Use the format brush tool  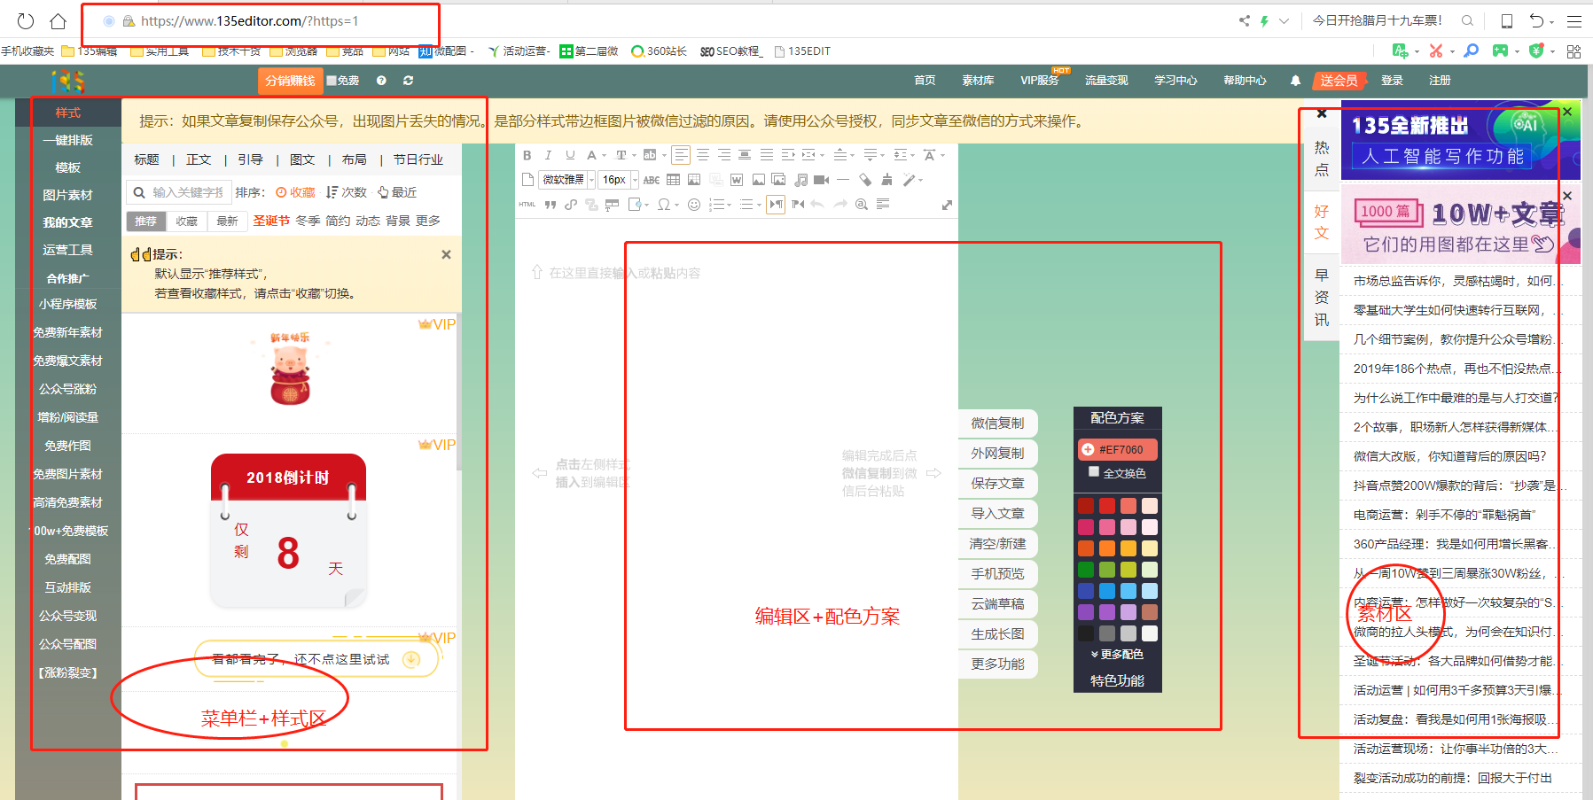click(886, 180)
